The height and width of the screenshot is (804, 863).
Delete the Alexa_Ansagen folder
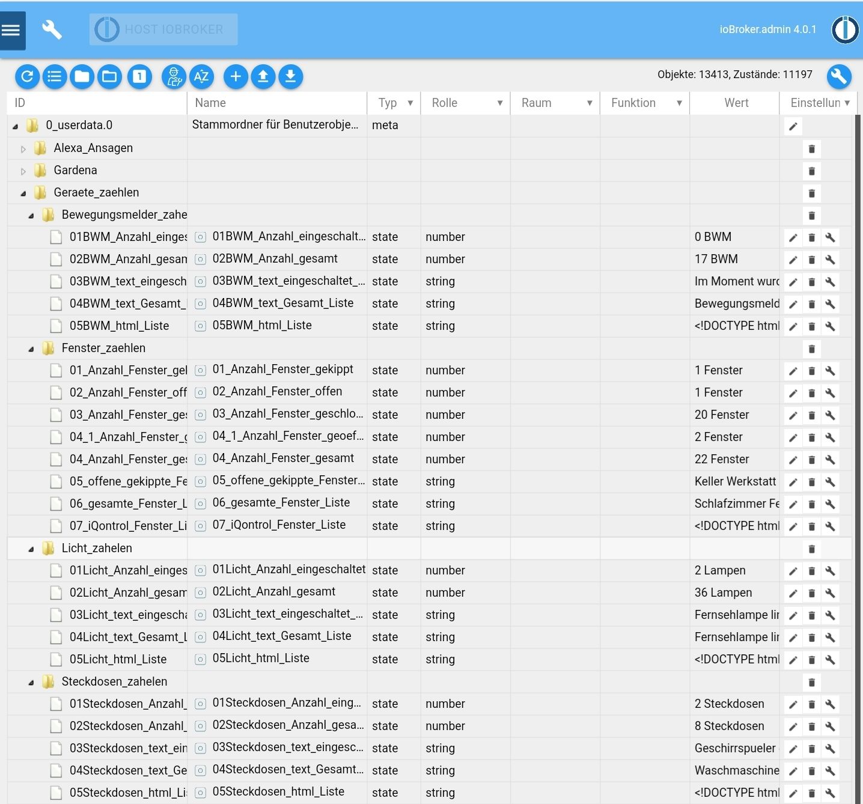[811, 148]
